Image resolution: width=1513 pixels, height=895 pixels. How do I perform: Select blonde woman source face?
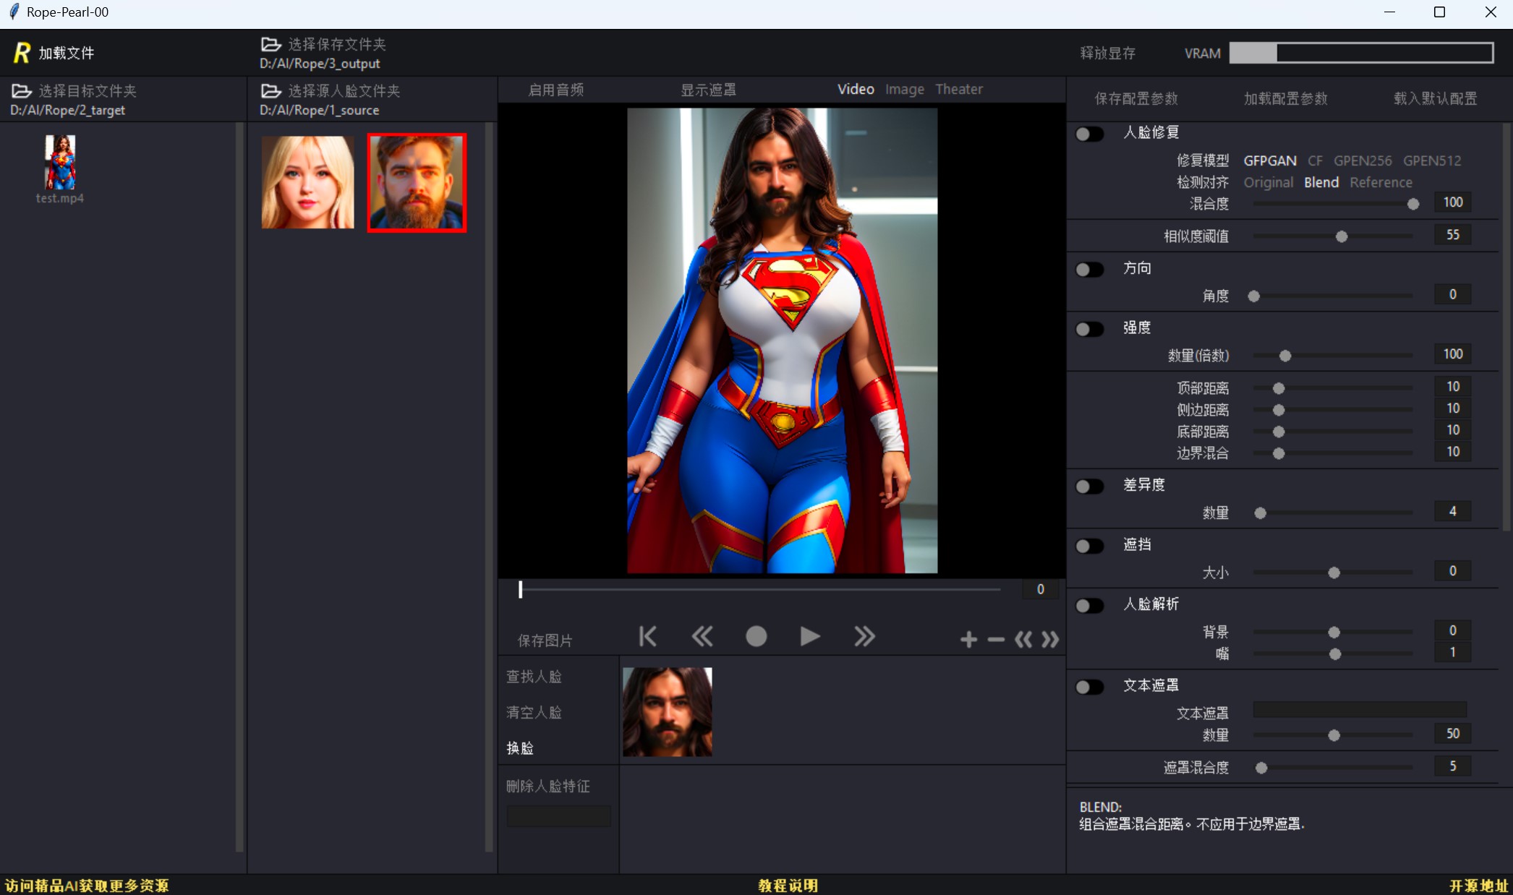(x=308, y=182)
